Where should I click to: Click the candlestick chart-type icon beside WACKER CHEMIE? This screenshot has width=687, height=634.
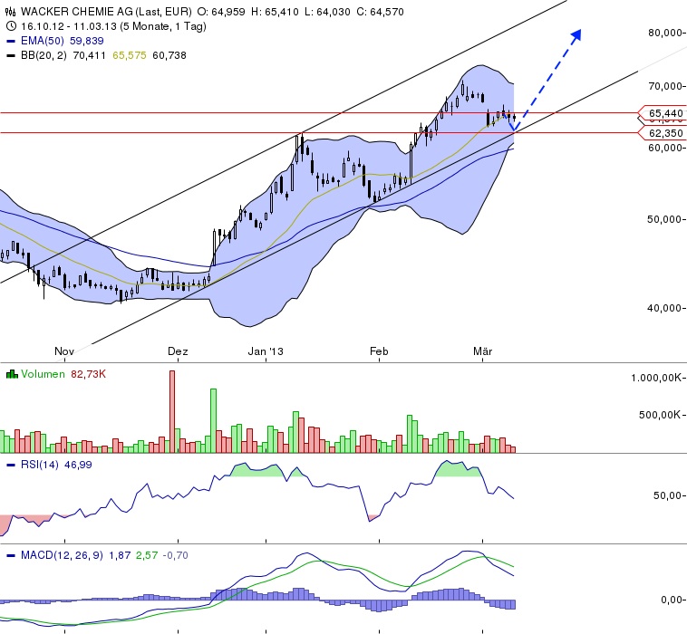(11, 12)
